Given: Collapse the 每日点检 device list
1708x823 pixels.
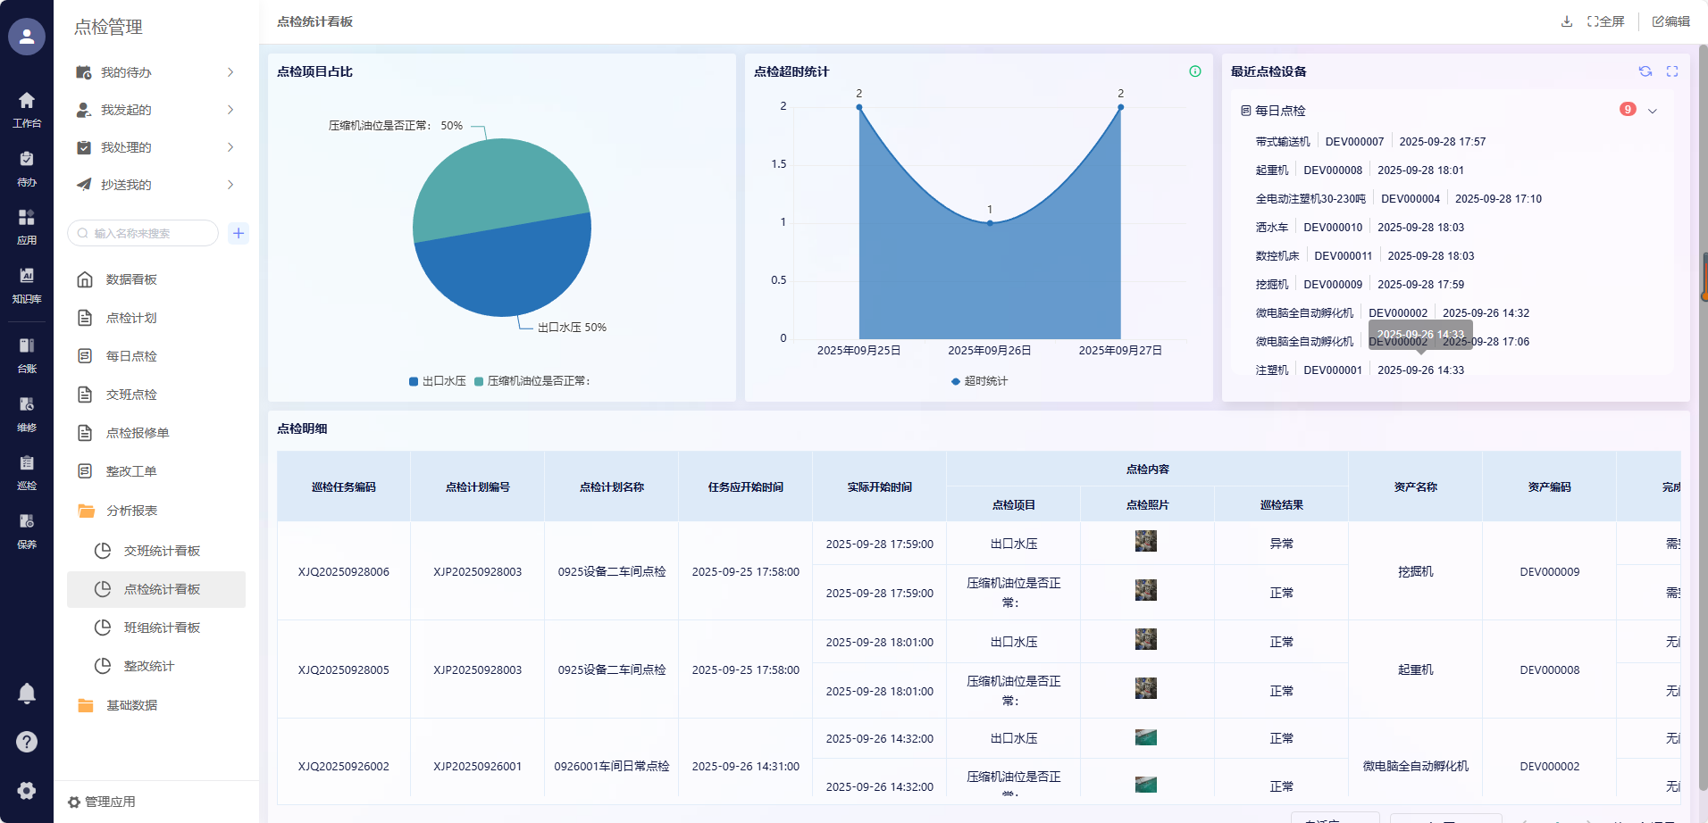Looking at the screenshot, I should (1652, 111).
